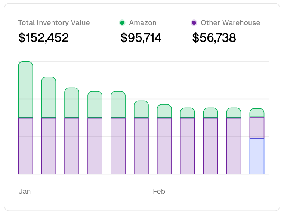Screen dimensions: 284x214
Task: Click the Feb axis label
Action: (x=159, y=192)
